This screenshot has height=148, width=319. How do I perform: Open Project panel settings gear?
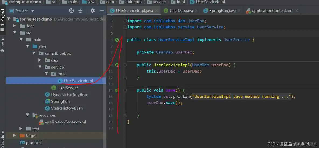coord(92,11)
